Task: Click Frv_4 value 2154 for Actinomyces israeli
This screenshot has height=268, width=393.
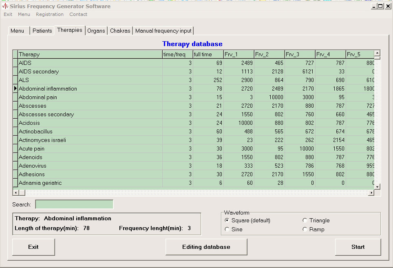Action: [331, 140]
